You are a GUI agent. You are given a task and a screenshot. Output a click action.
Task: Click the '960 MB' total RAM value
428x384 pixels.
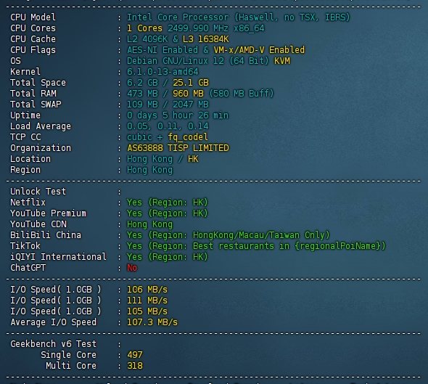(188, 94)
